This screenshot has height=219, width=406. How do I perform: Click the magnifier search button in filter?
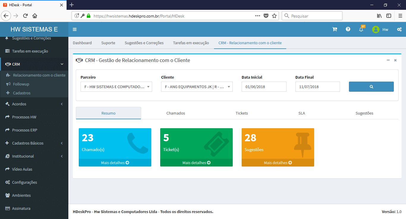click(x=371, y=87)
